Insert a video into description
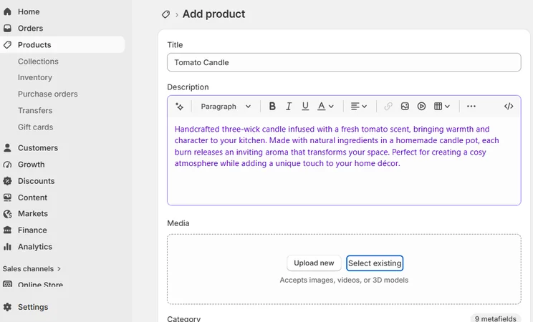533x322 pixels. 421,107
